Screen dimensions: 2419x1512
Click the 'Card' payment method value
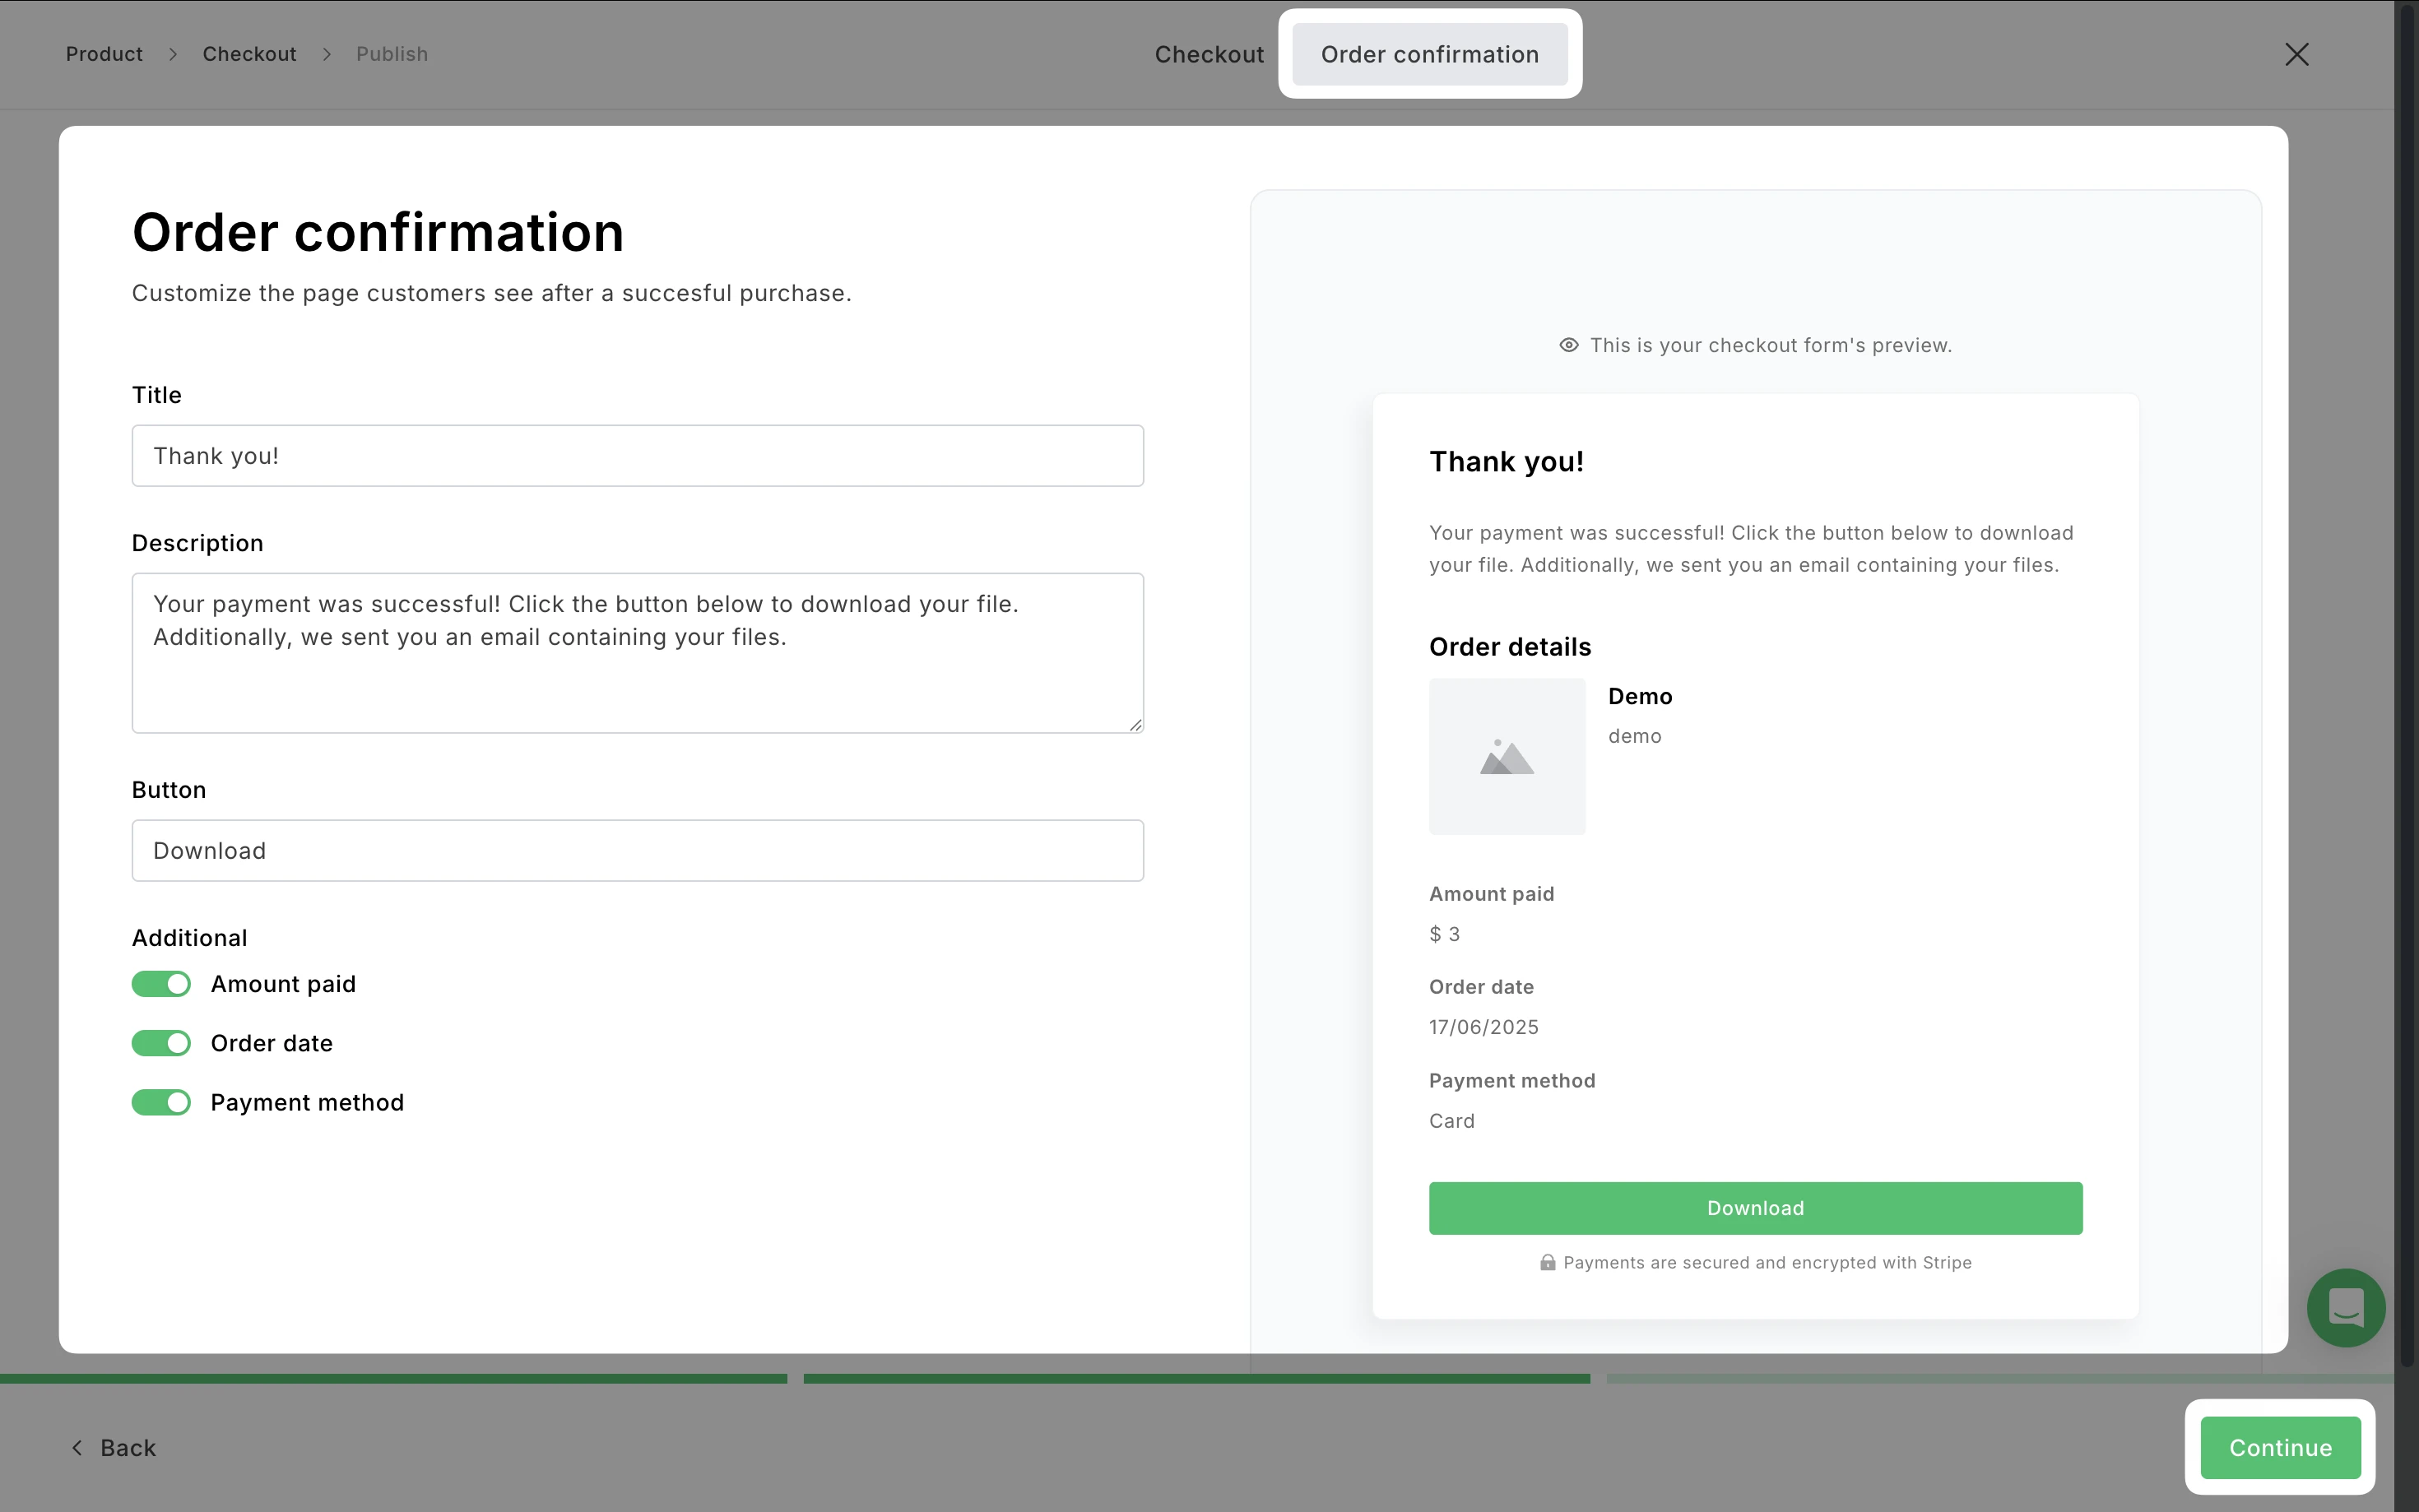(x=1452, y=1121)
